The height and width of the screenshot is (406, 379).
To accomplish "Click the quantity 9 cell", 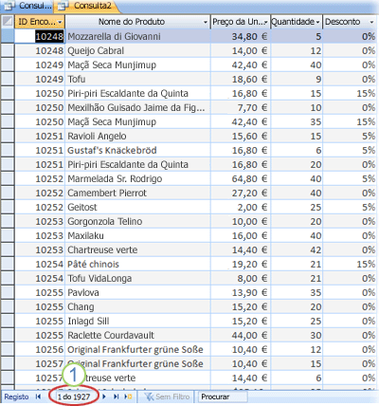I will pos(297,79).
